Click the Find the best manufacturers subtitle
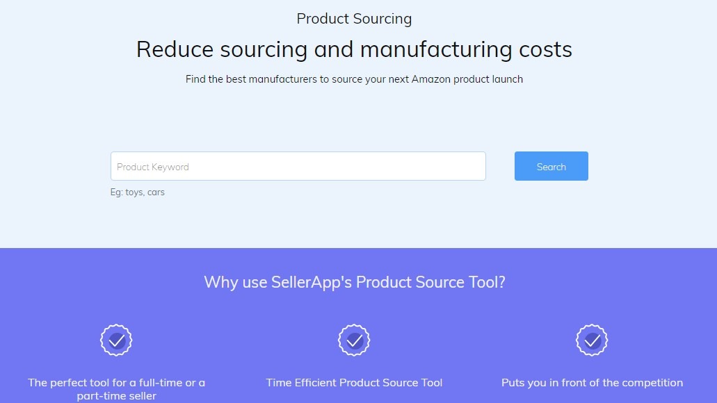 (x=354, y=79)
